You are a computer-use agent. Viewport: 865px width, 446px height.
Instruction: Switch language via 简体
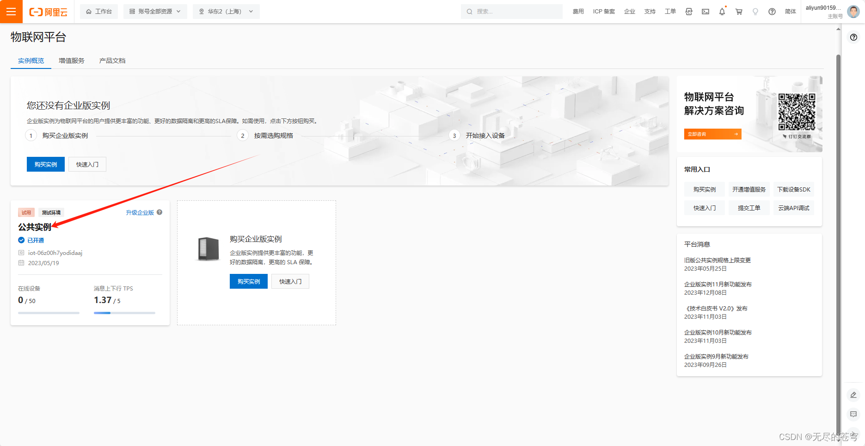tap(791, 12)
